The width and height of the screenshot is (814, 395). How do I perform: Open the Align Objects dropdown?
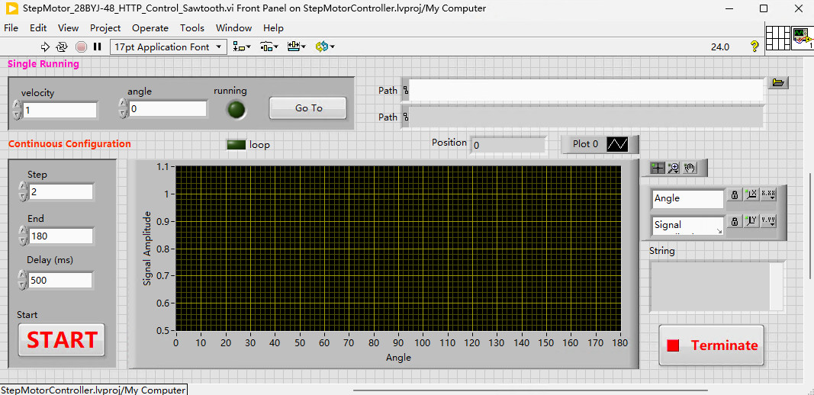point(242,47)
